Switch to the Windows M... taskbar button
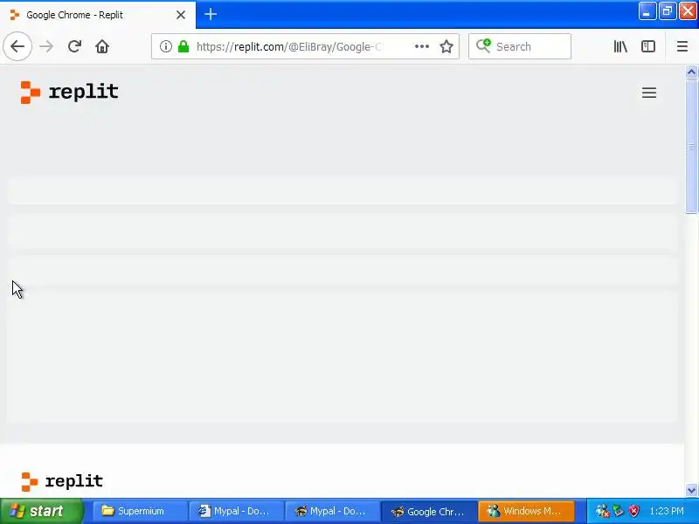This screenshot has width=699, height=524. (x=526, y=511)
